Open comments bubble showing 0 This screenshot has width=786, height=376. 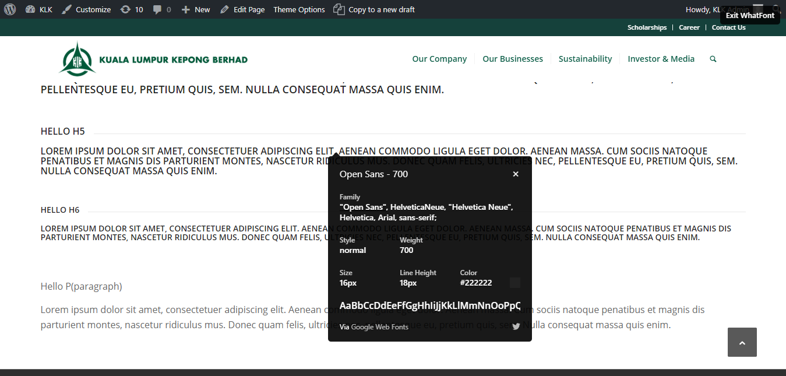point(162,9)
